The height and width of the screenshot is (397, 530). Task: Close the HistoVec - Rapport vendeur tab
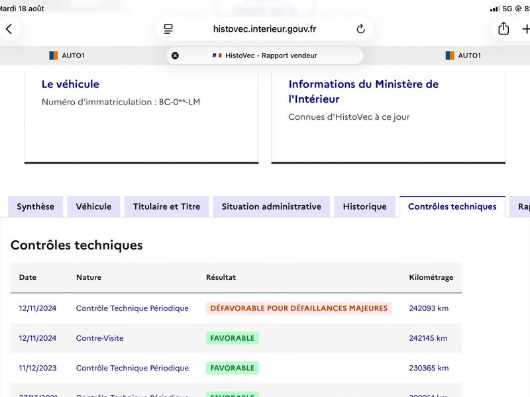(x=175, y=56)
